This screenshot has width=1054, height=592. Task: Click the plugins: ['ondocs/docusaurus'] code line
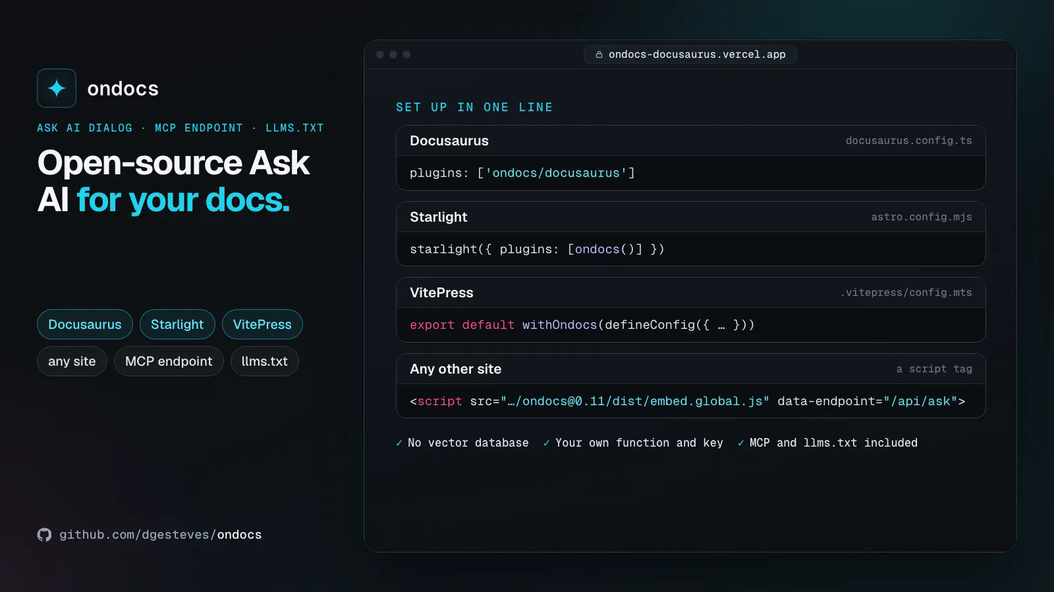522,173
